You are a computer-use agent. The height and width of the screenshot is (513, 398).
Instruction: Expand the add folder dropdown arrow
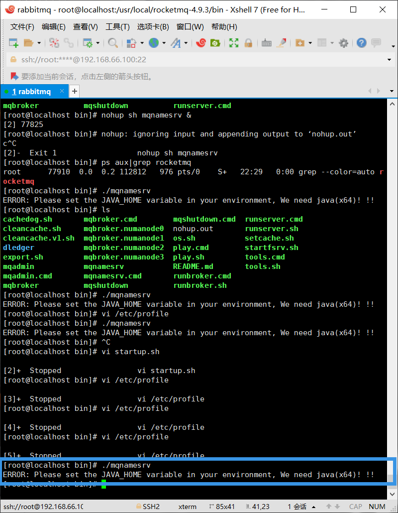[310, 43]
